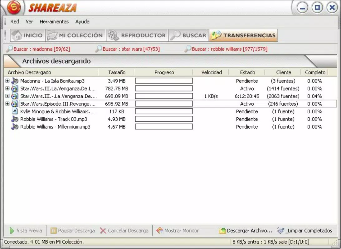The height and width of the screenshot is (249, 341).
Task: Expand the Star.Wars.Episode.III.Revenge download
Action: click(x=7, y=103)
